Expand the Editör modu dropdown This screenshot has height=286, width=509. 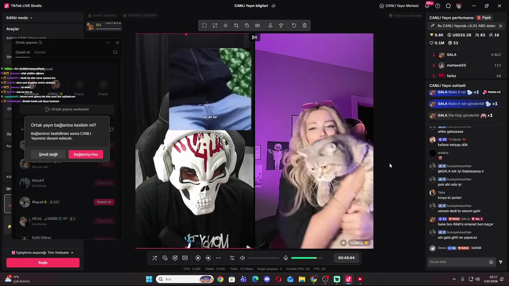(19, 17)
